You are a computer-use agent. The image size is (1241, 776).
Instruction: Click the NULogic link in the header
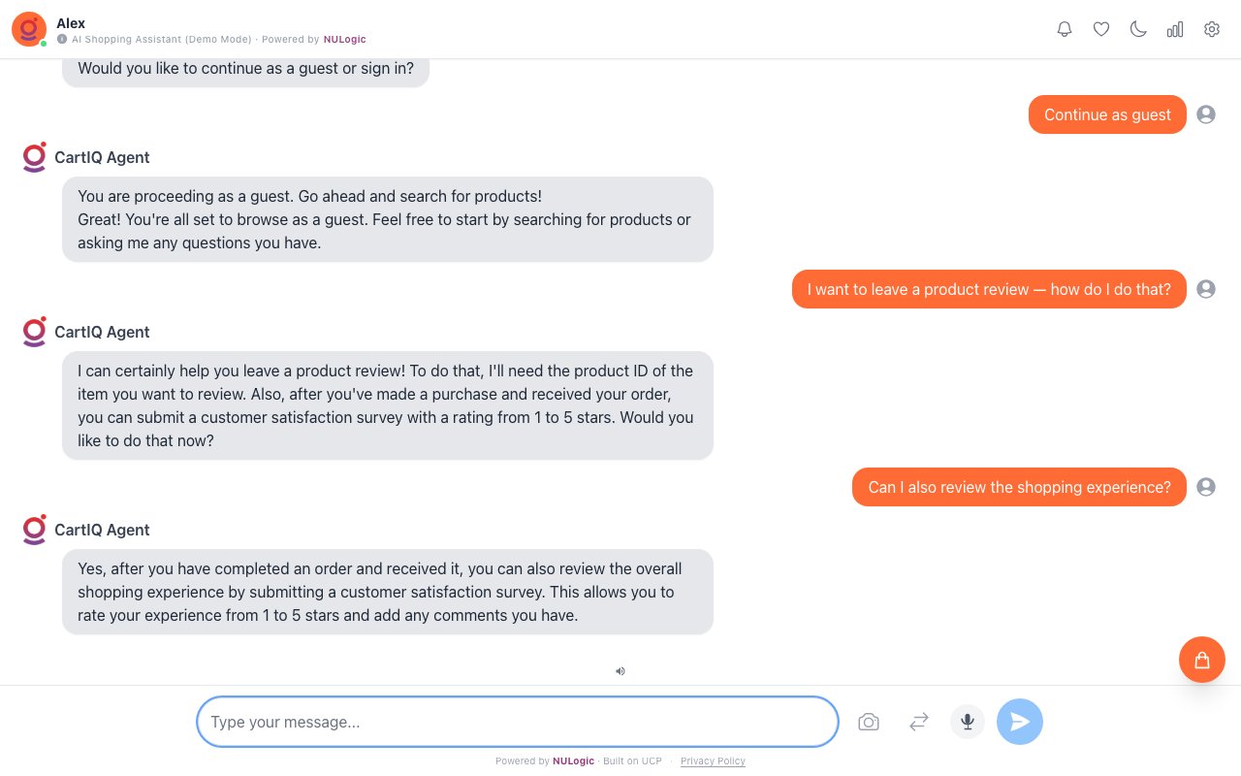pos(344,40)
